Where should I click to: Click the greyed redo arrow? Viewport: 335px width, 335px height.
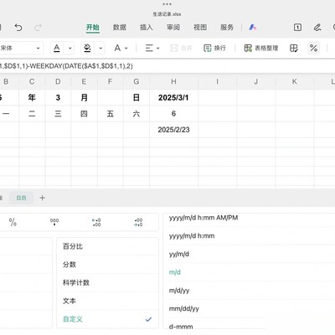pos(38,28)
